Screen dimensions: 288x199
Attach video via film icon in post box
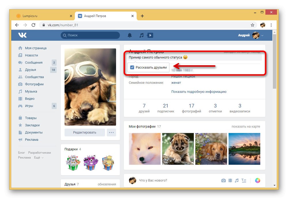point(230,181)
